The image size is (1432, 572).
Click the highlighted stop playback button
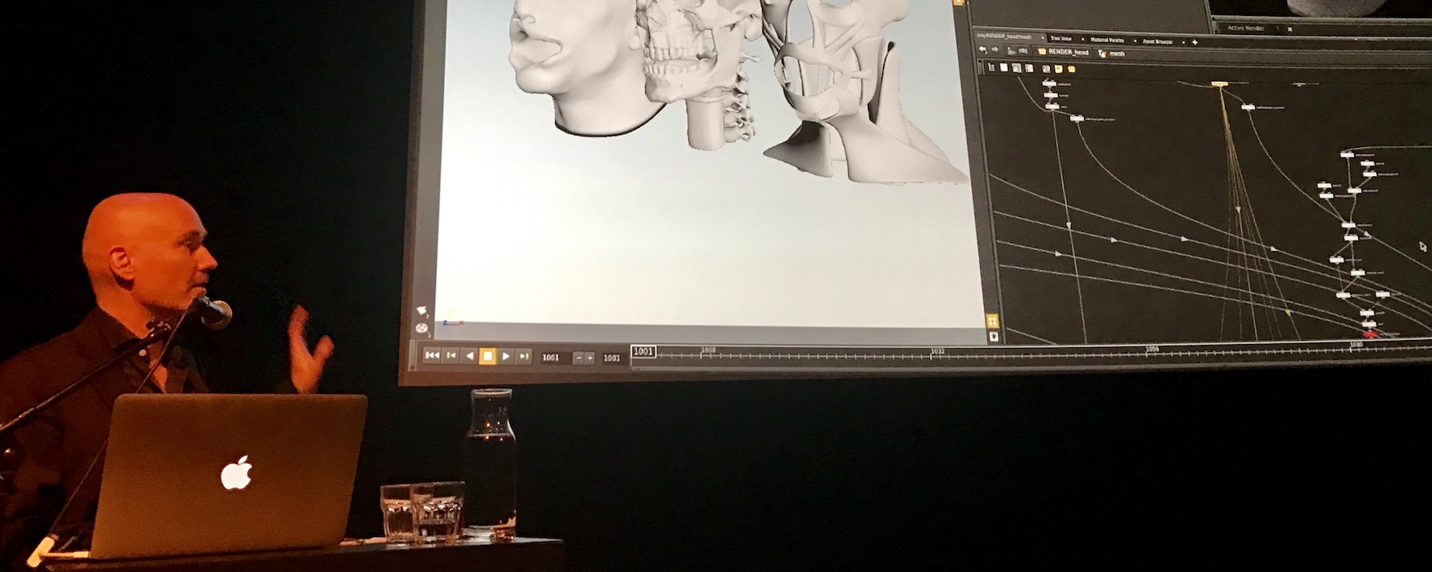click(x=488, y=356)
